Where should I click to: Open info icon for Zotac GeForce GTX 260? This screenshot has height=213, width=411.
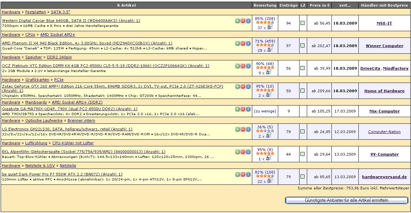248,87
